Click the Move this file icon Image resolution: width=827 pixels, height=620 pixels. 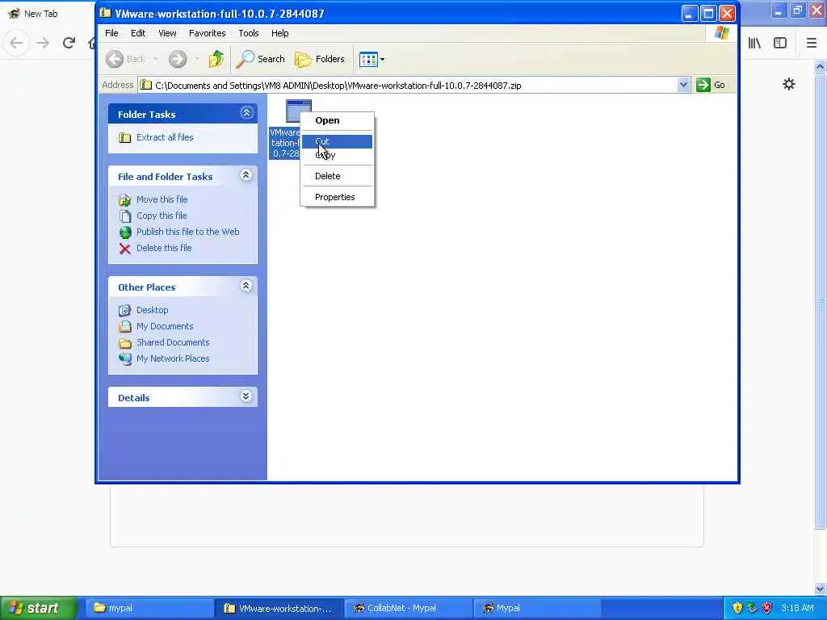coord(125,200)
